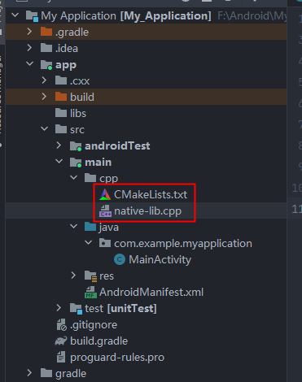Select the res folder name
Screen dimensions: 302x382
107,276
